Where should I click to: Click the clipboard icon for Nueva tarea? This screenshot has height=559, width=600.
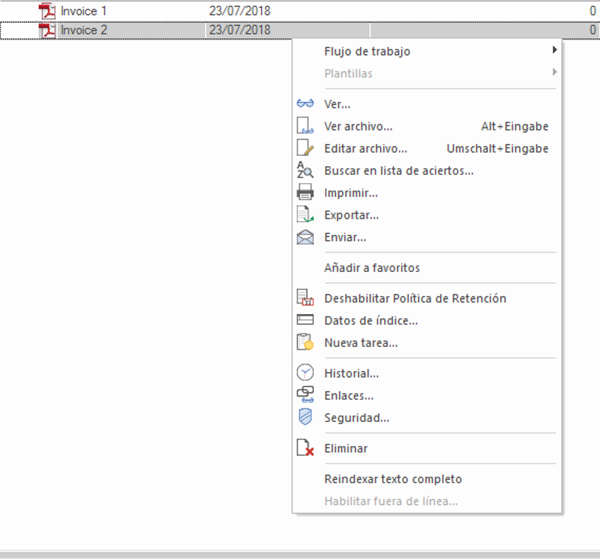305,342
